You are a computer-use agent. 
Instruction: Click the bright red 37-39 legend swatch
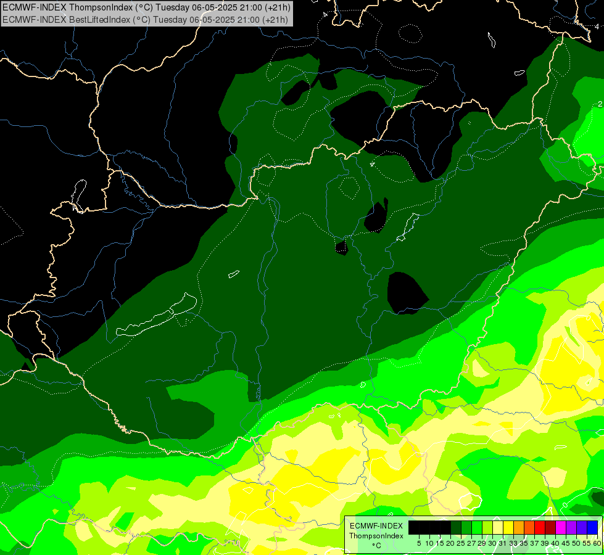[540, 527]
